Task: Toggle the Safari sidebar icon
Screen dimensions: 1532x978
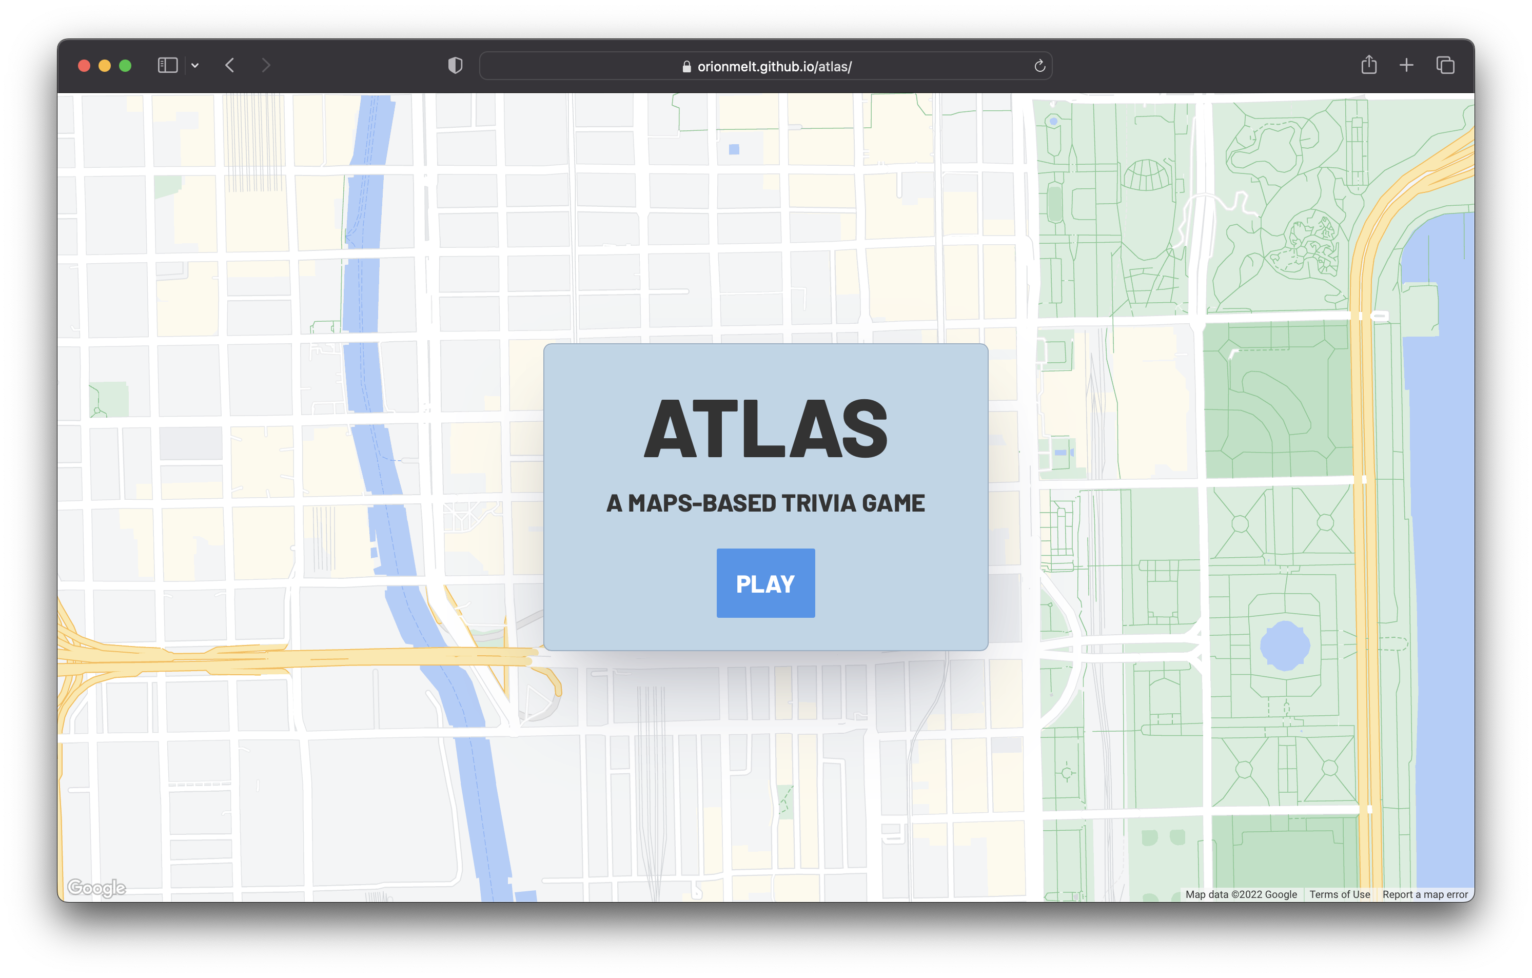Action: [167, 66]
